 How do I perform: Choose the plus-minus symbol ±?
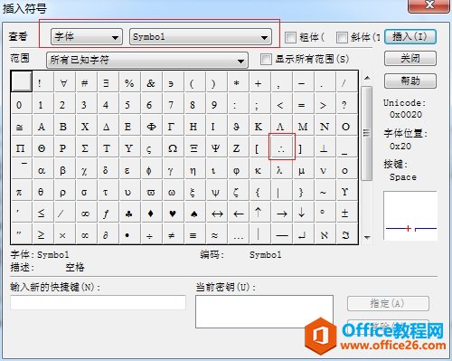point(345,213)
